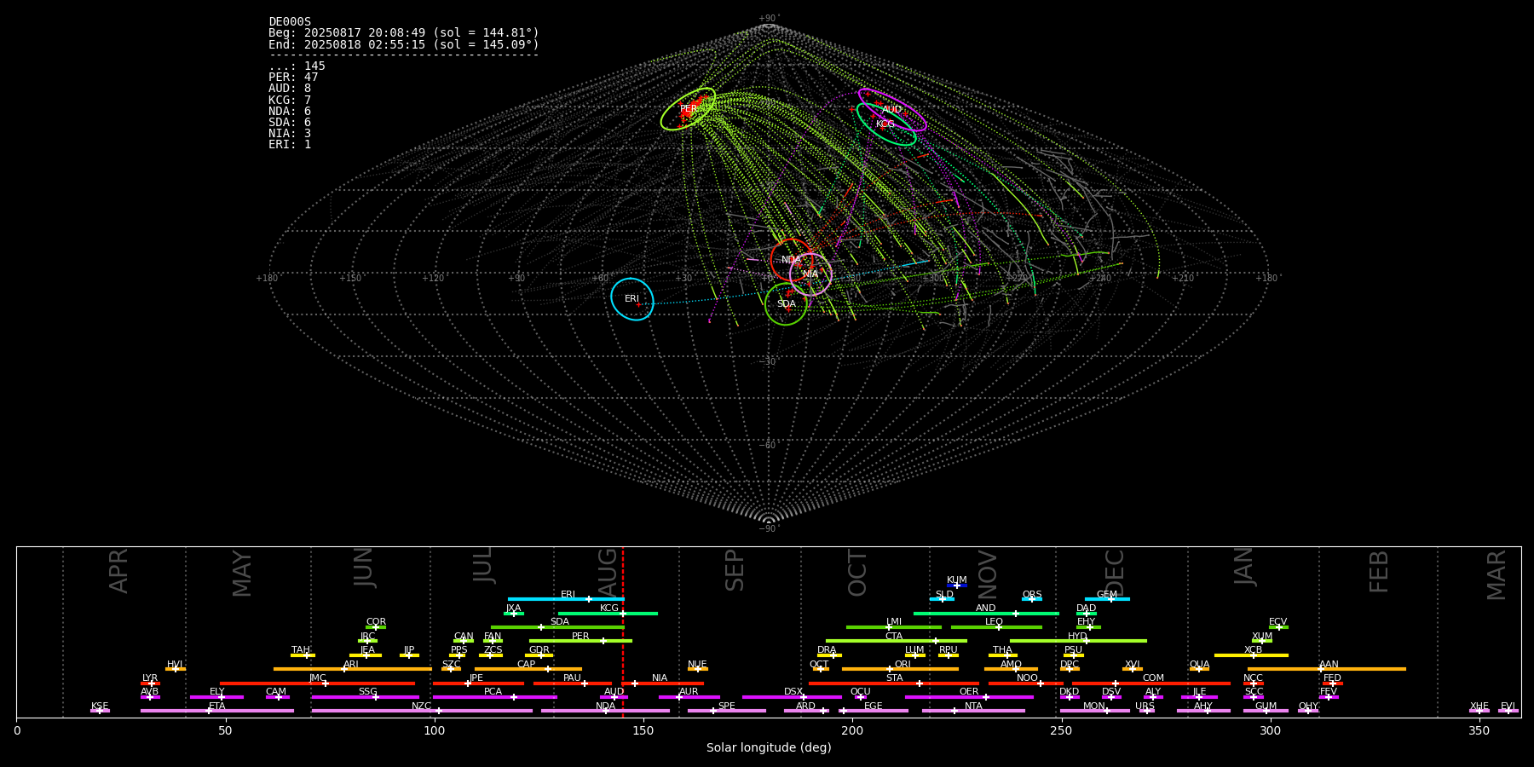The height and width of the screenshot is (767, 1534).
Task: Select the LYR shower bar in timeline
Action: pyautogui.click(x=150, y=683)
